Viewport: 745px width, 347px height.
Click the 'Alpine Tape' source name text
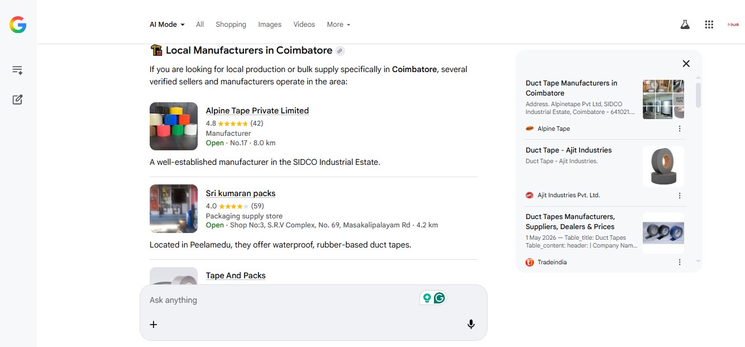[554, 129]
